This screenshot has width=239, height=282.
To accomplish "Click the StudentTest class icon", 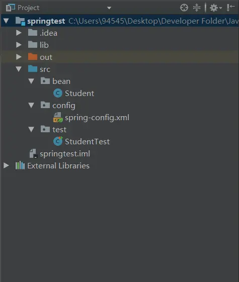I will (58, 141).
